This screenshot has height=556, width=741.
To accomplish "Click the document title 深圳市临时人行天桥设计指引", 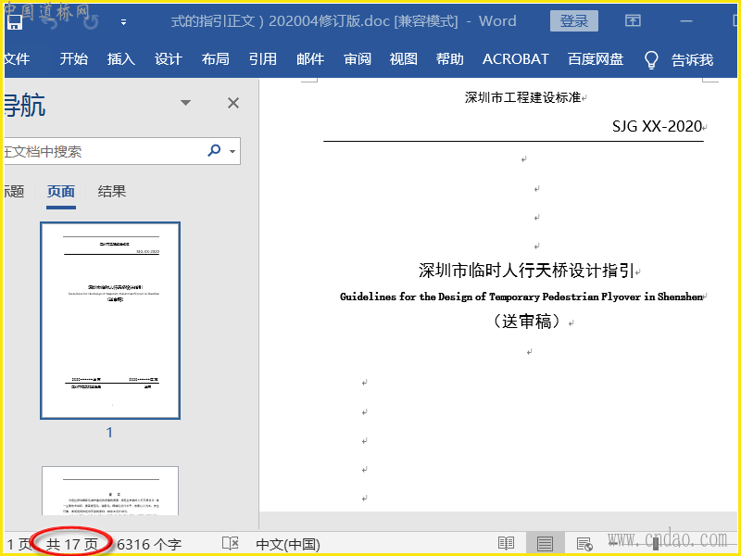I will [526, 271].
